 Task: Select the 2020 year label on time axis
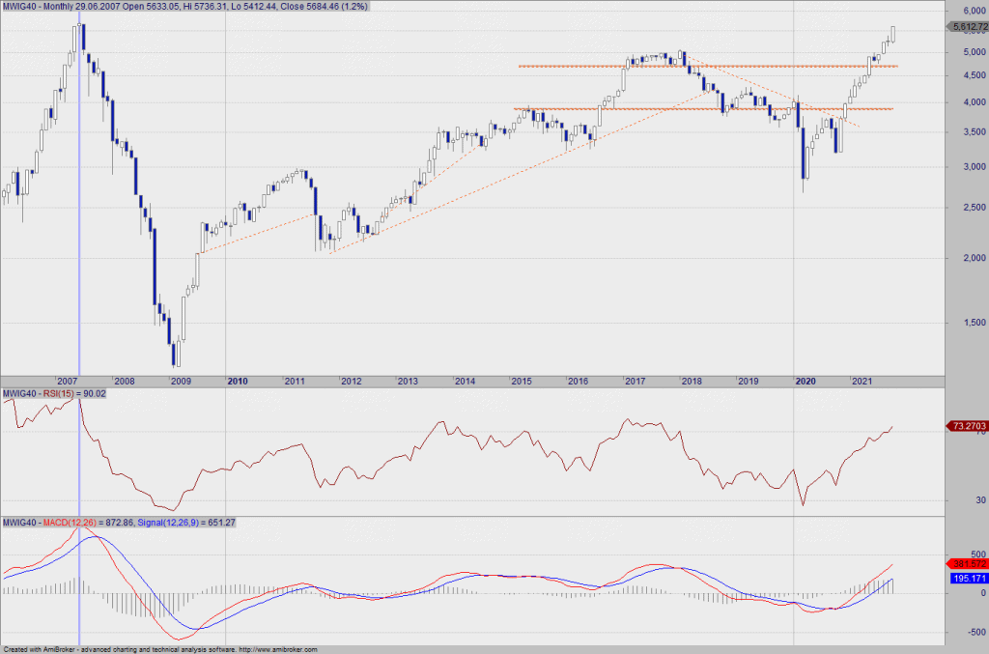(805, 382)
